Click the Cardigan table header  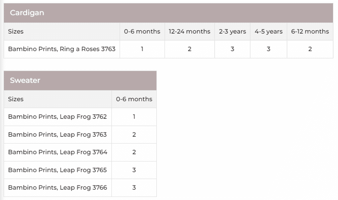[x=27, y=13]
